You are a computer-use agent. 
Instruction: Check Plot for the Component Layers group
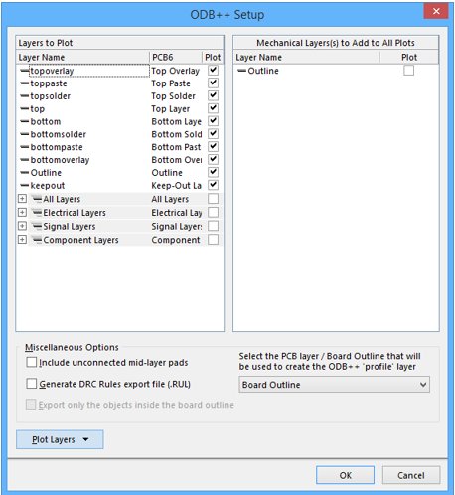point(213,240)
